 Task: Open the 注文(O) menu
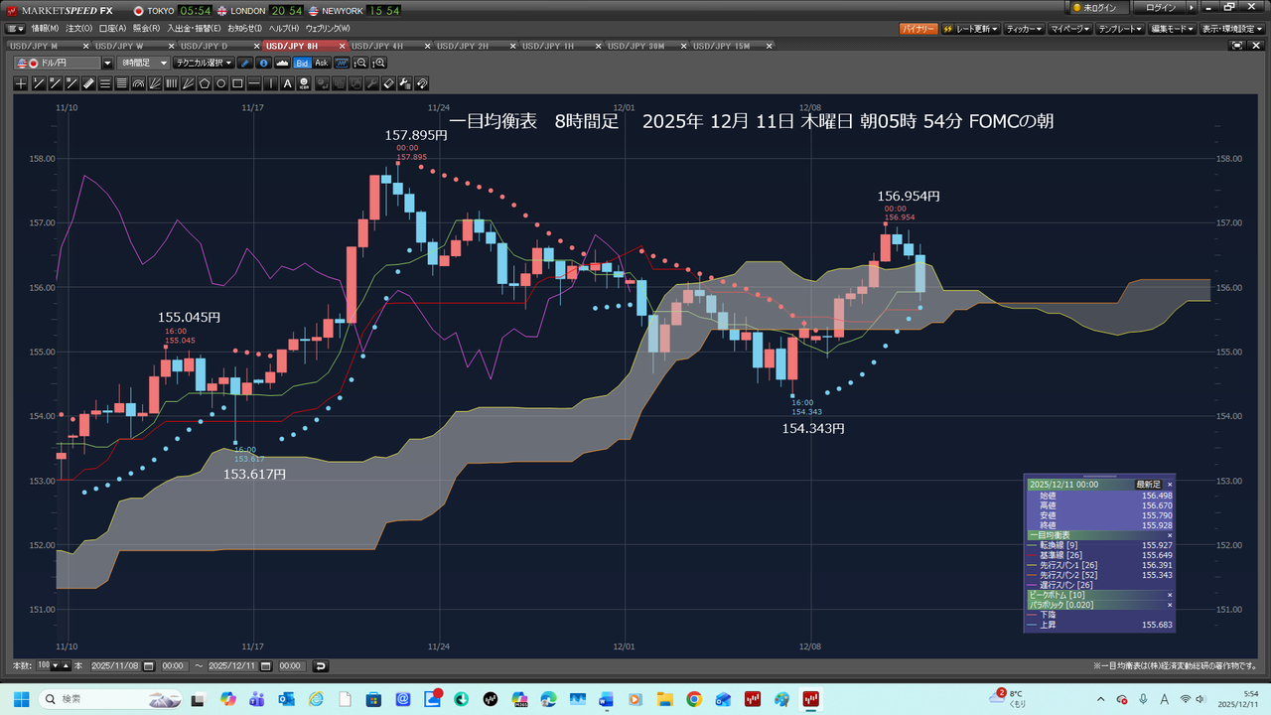(x=79, y=28)
